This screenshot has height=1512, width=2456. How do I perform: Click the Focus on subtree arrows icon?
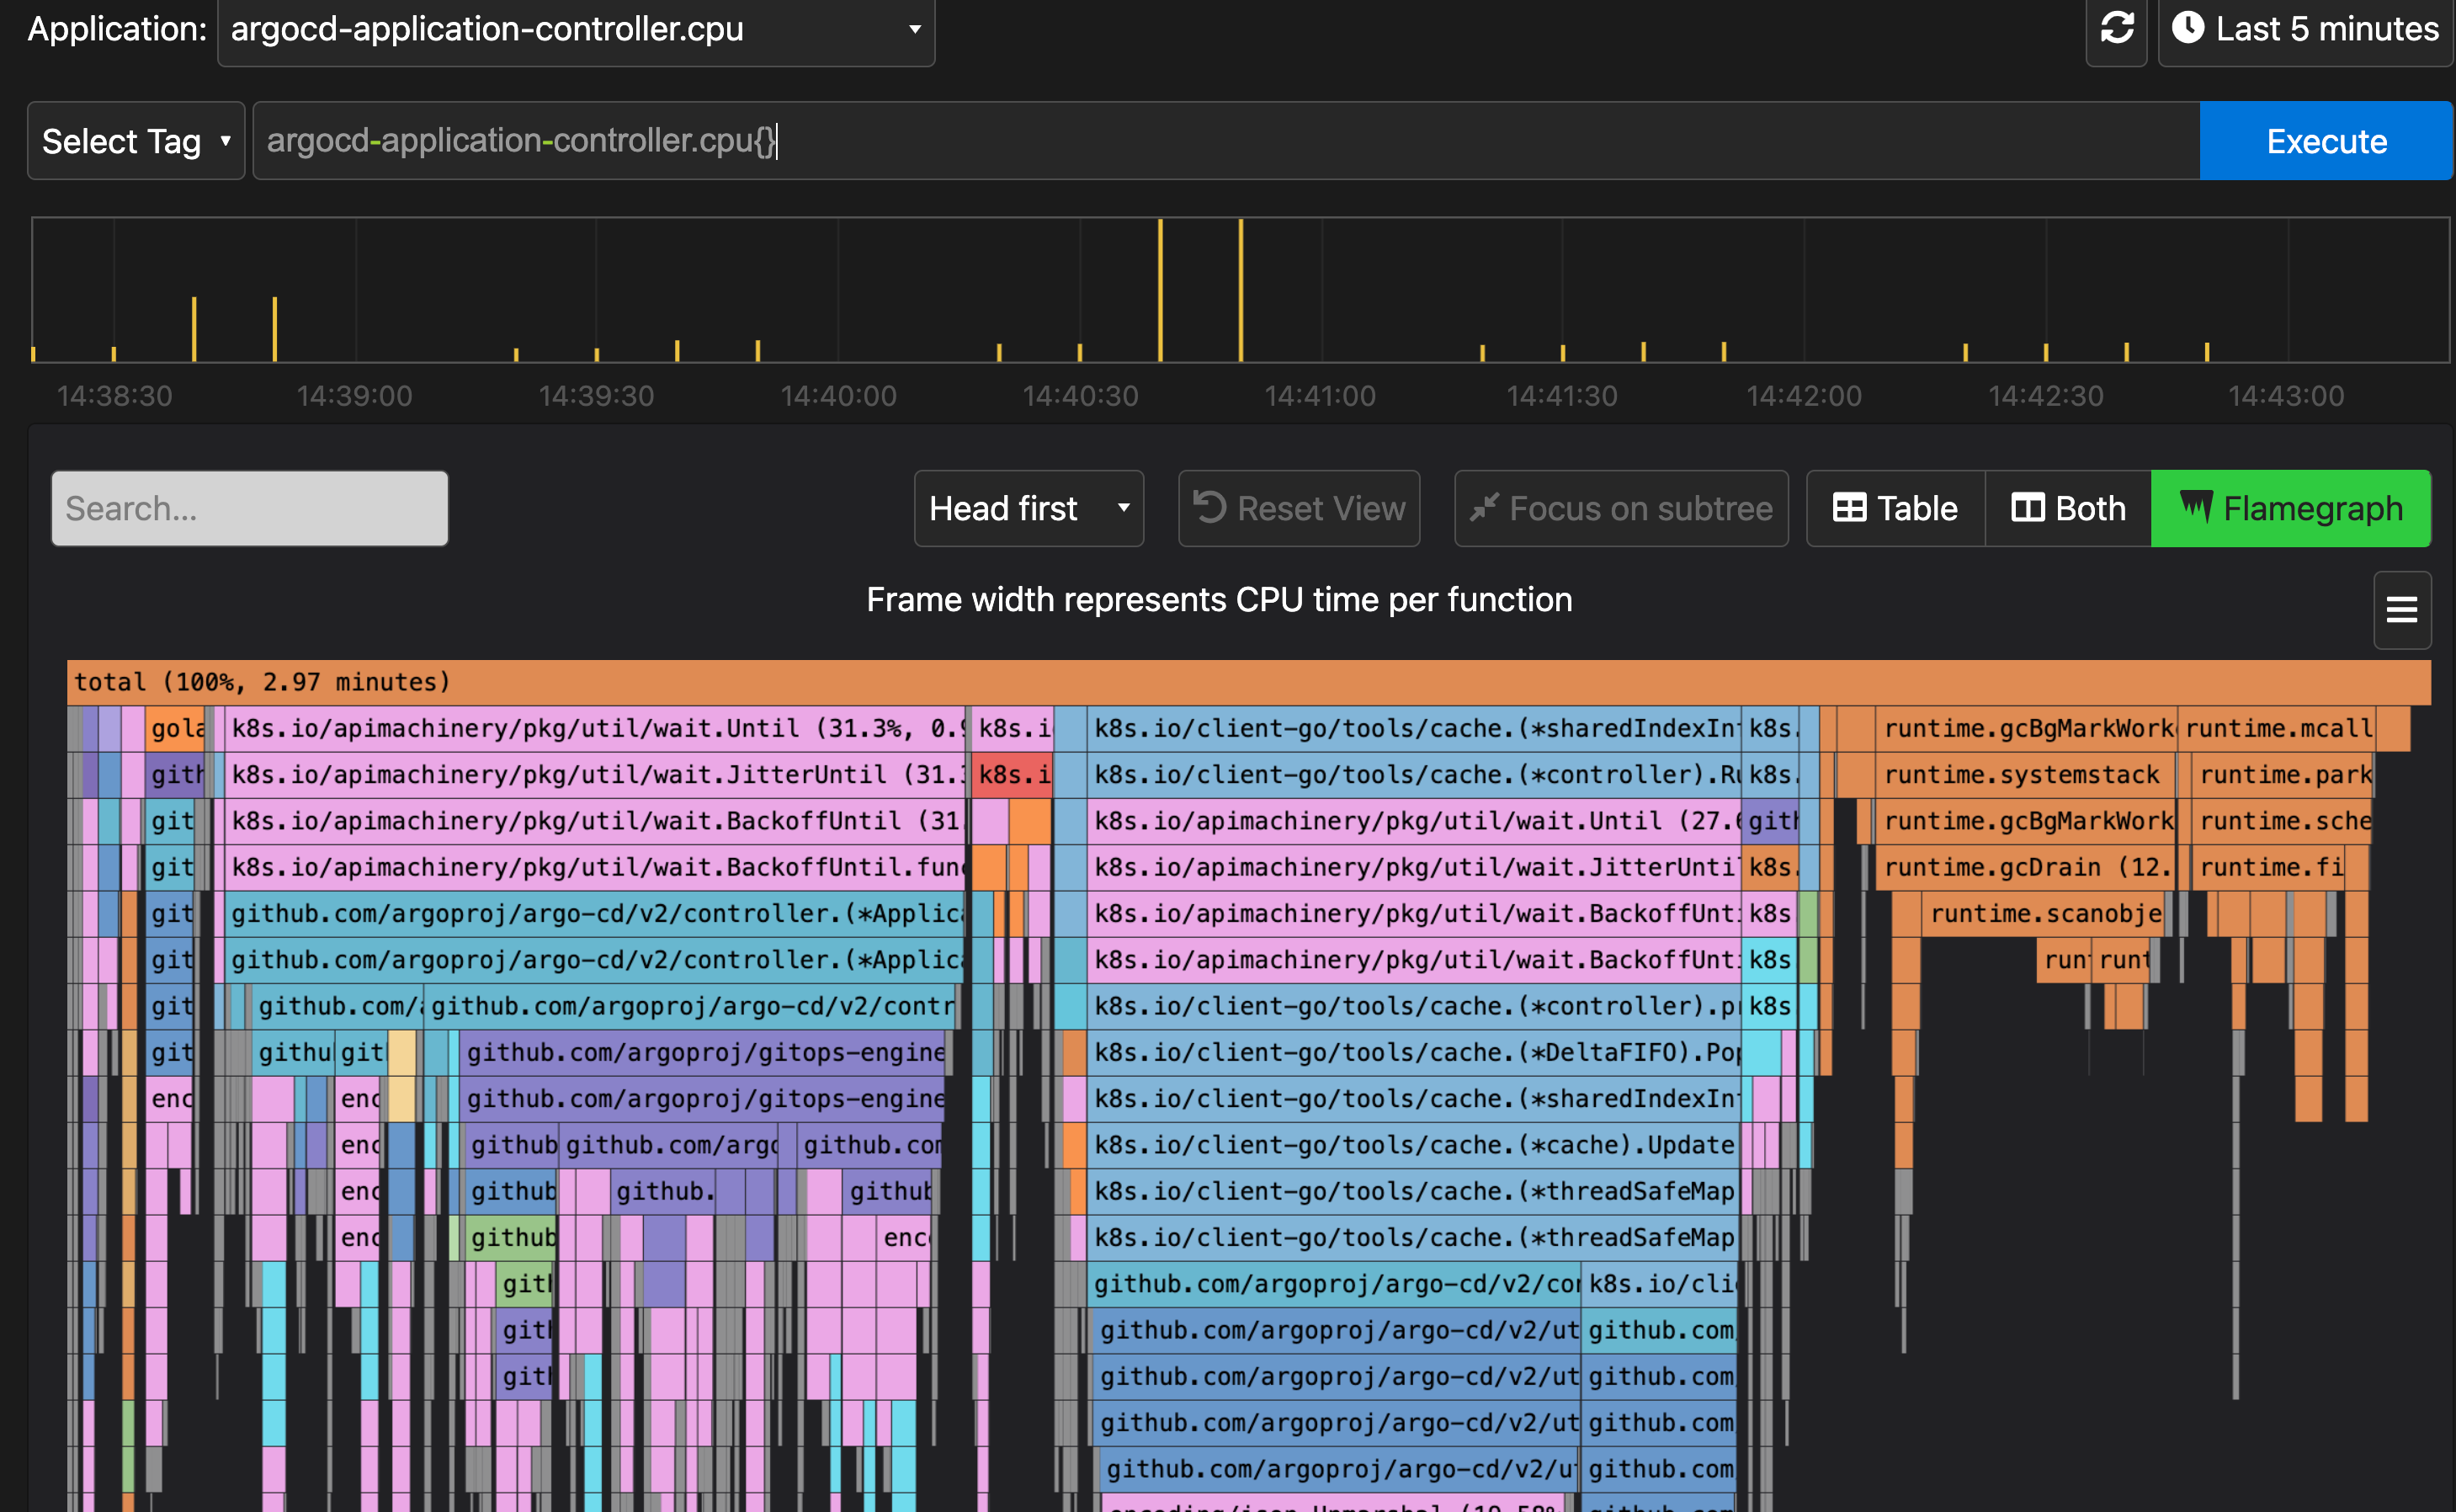(1485, 508)
